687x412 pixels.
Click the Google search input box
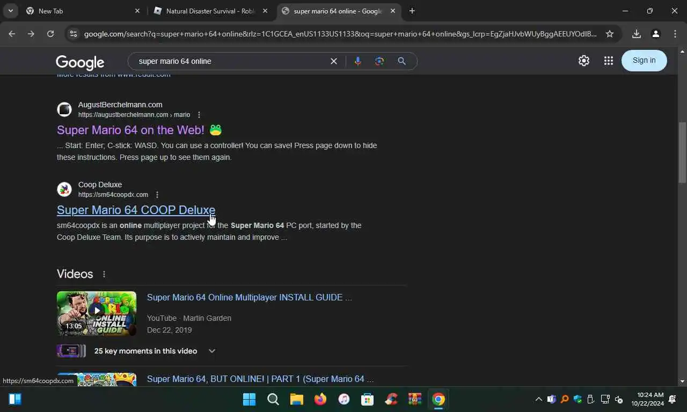click(x=231, y=61)
